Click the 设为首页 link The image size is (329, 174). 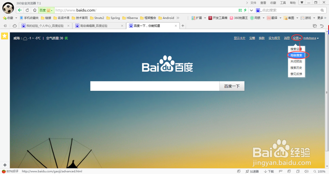pyautogui.click(x=274, y=38)
